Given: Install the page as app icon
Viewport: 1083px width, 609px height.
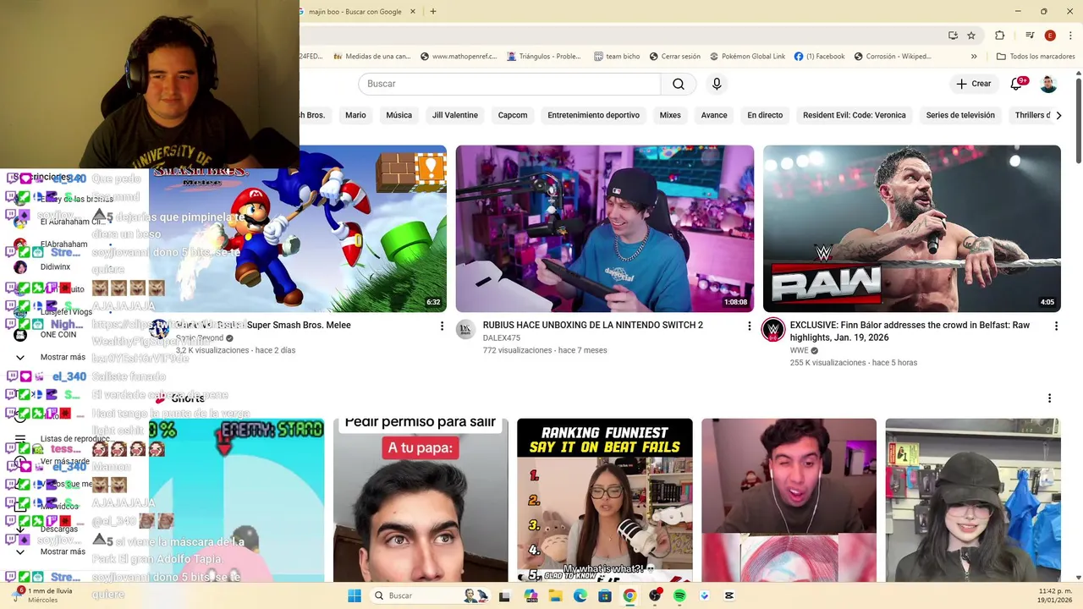Looking at the screenshot, I should [953, 36].
